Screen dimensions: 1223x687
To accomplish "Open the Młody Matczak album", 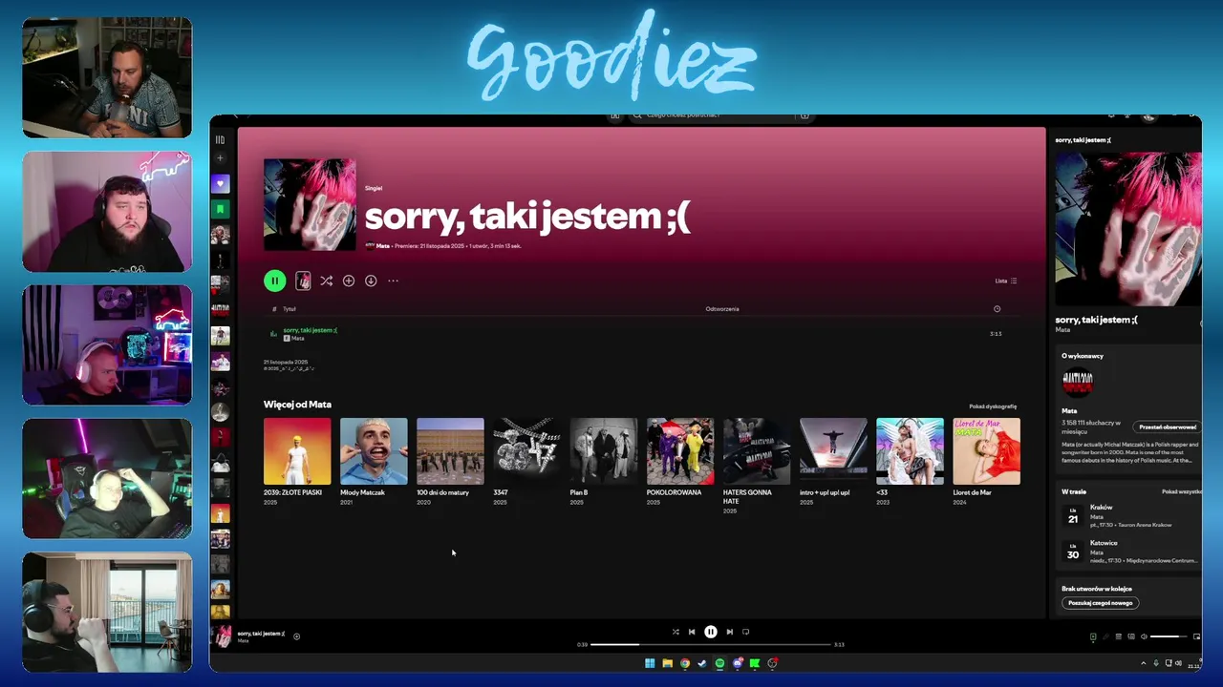I will pyautogui.click(x=374, y=451).
